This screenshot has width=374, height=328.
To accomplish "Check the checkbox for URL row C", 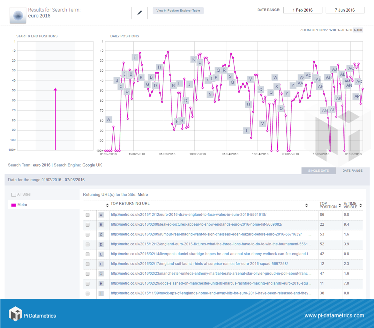I will pyautogui.click(x=87, y=235).
